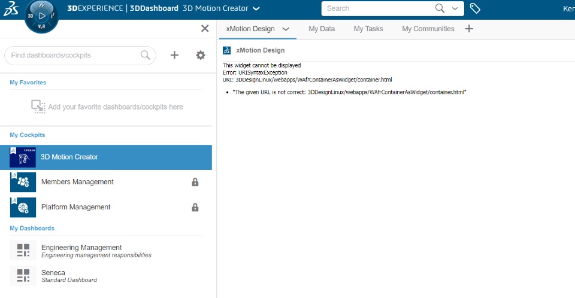This screenshot has width=575, height=298.
Task: Click 'Standard Dashboard' subtitle text
Action: [69, 280]
